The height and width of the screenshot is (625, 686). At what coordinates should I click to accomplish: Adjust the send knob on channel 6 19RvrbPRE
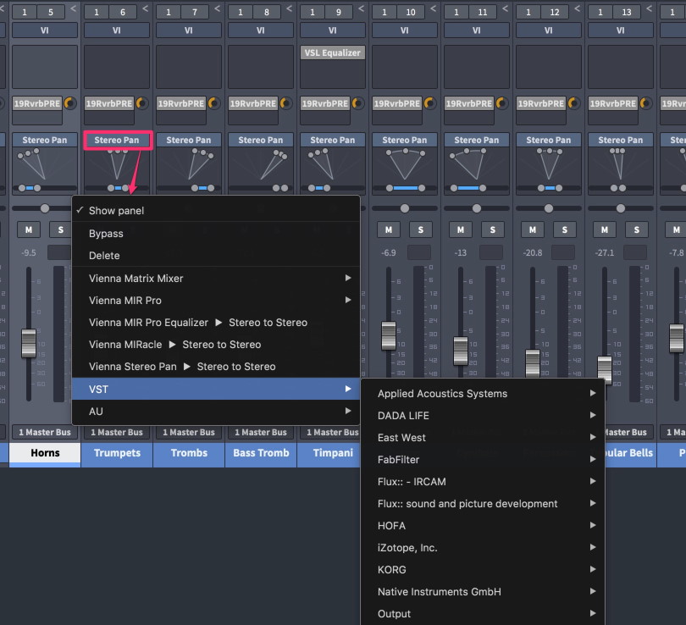(x=142, y=103)
